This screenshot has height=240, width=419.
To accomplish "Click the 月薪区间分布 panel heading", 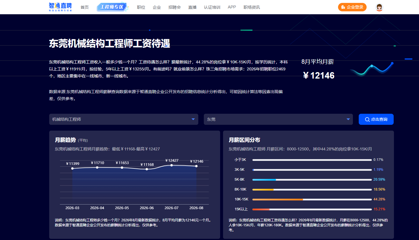I will tap(244, 140).
